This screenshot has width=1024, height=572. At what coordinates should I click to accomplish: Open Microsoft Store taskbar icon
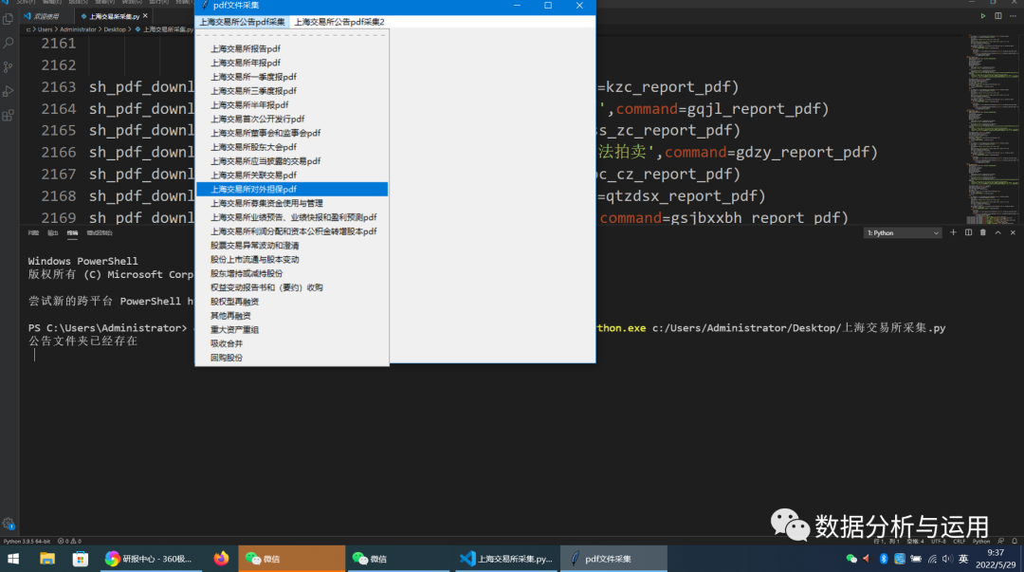[81, 559]
